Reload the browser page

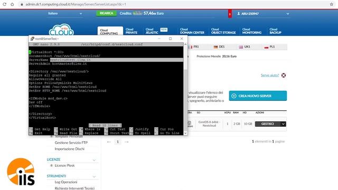(x=5, y=4)
